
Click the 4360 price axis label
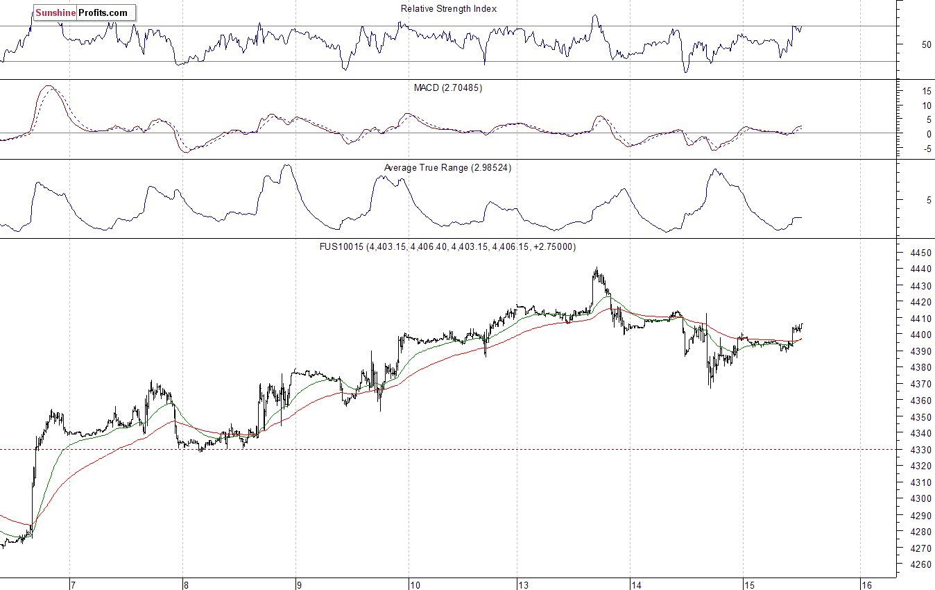point(922,401)
